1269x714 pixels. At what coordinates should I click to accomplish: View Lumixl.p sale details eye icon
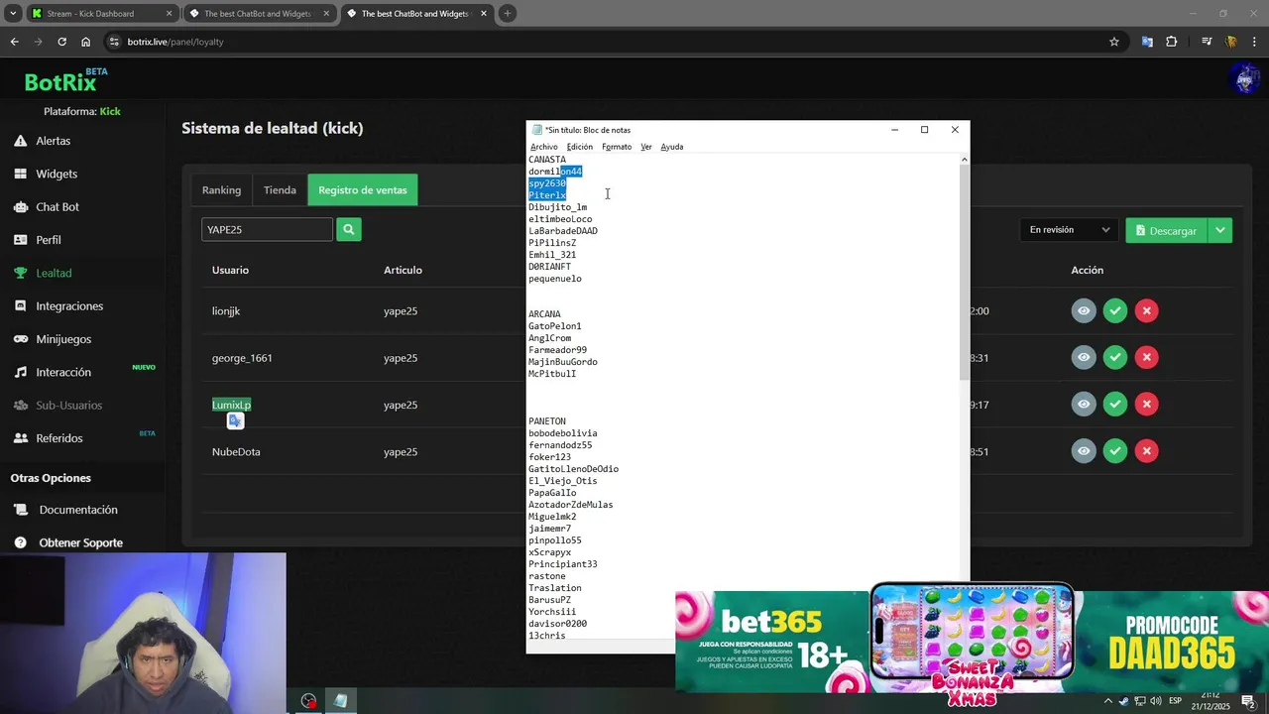[1084, 405]
